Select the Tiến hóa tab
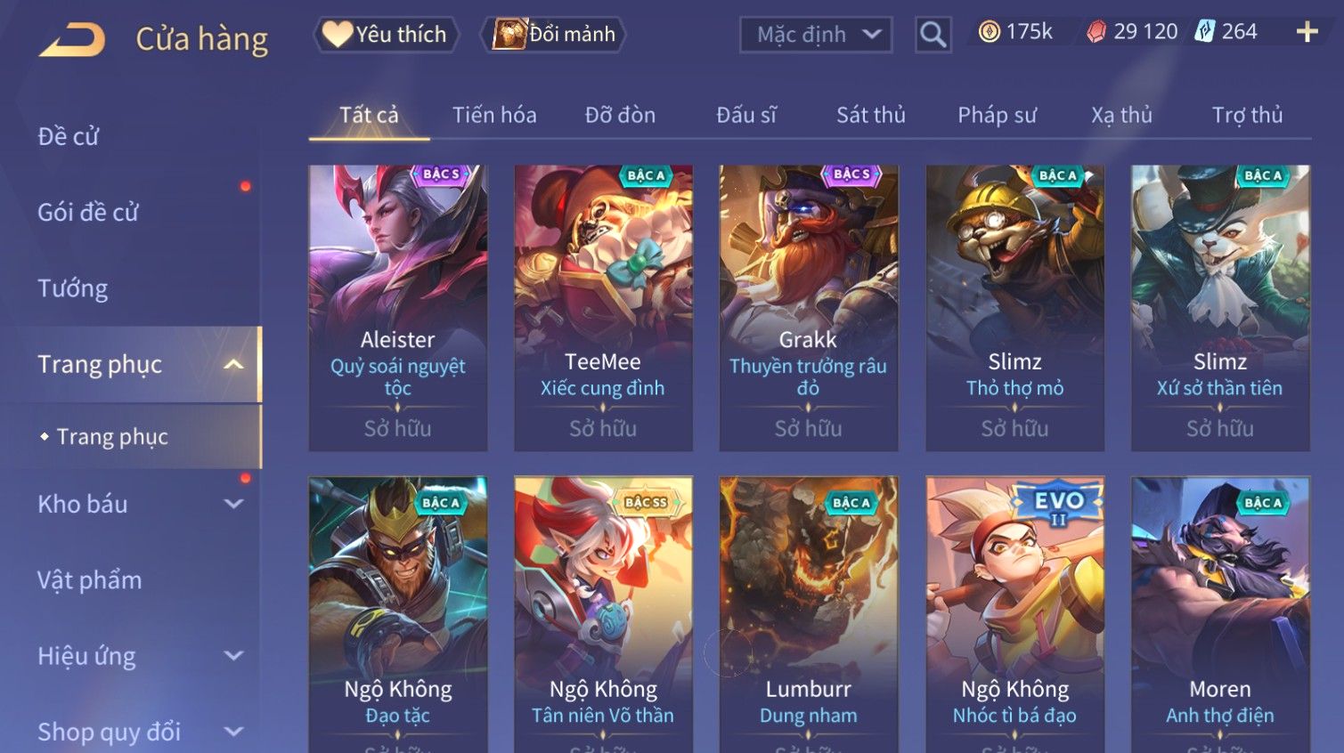The height and width of the screenshot is (753, 1344). pyautogui.click(x=494, y=115)
